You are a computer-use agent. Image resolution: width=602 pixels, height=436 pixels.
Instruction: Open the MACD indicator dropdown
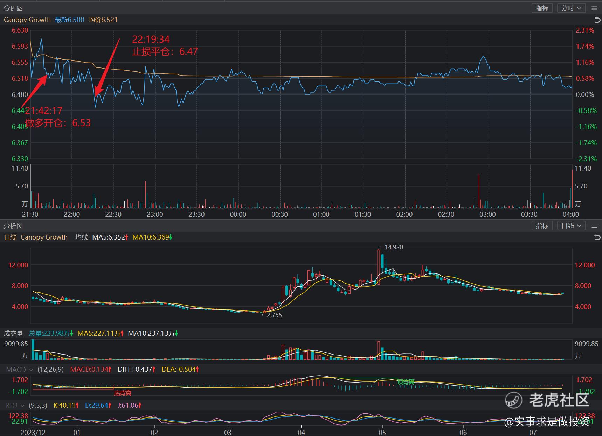19,370
